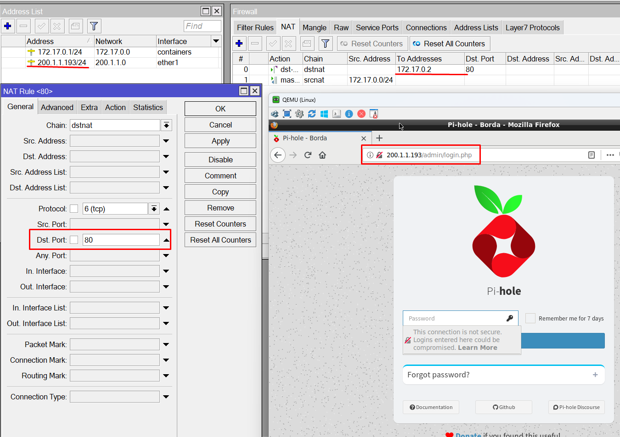Open QEMU settings gear icon

299,114
